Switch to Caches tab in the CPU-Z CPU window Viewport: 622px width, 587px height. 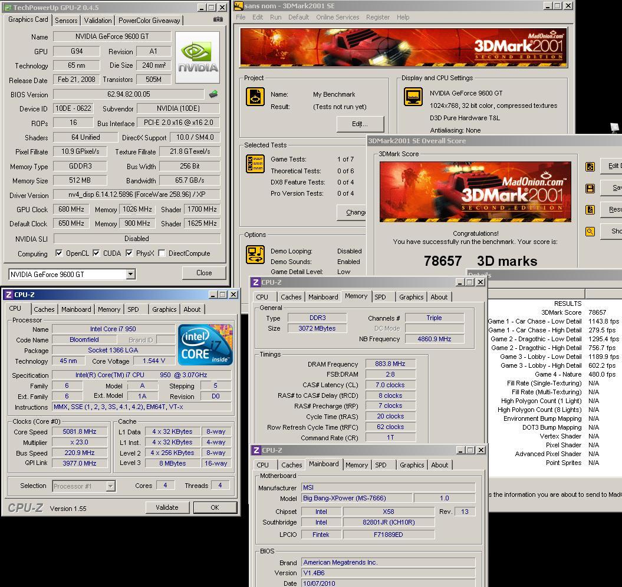(44, 309)
